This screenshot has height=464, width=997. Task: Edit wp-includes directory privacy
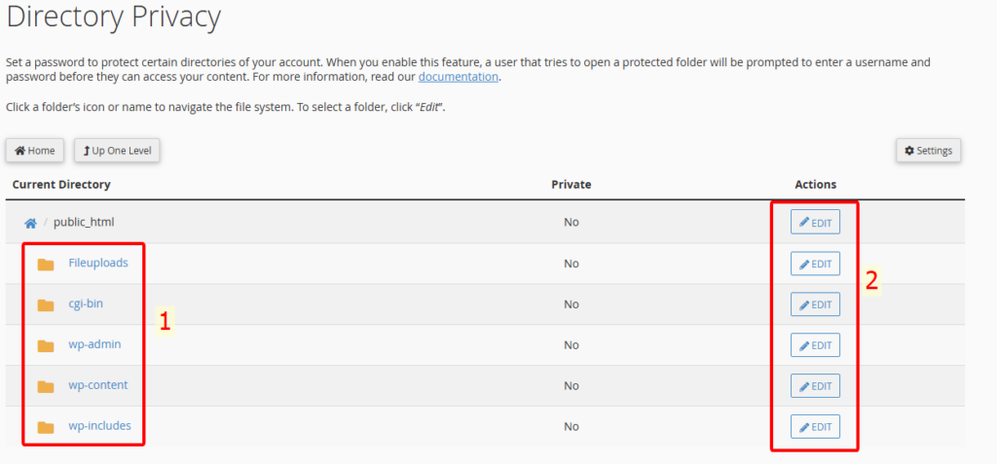(815, 426)
